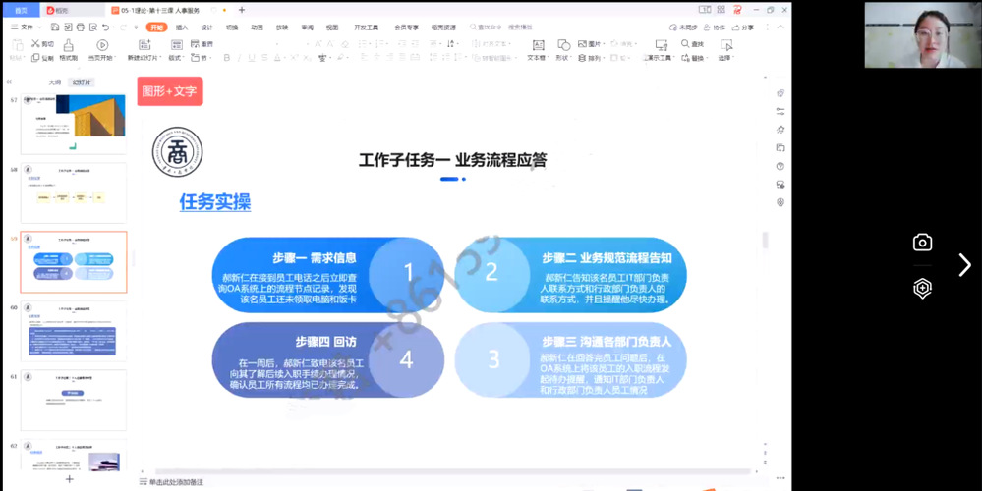982x491 pixels.
Task: Click the screenshot camera icon on right panel
Action: click(921, 243)
